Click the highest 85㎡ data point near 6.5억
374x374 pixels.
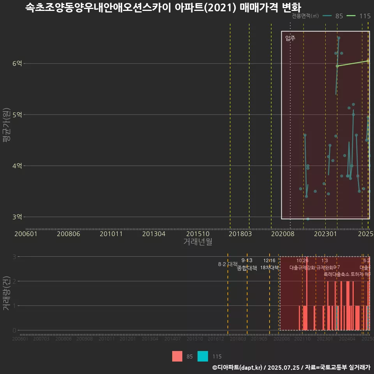point(339,38)
